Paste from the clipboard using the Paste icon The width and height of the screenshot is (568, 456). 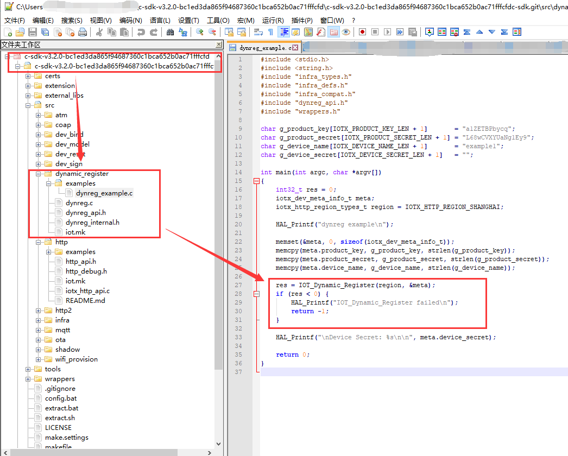click(x=124, y=32)
